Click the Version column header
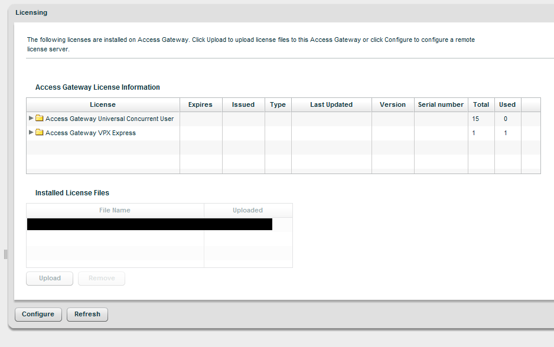This screenshot has width=554, height=347. (393, 105)
